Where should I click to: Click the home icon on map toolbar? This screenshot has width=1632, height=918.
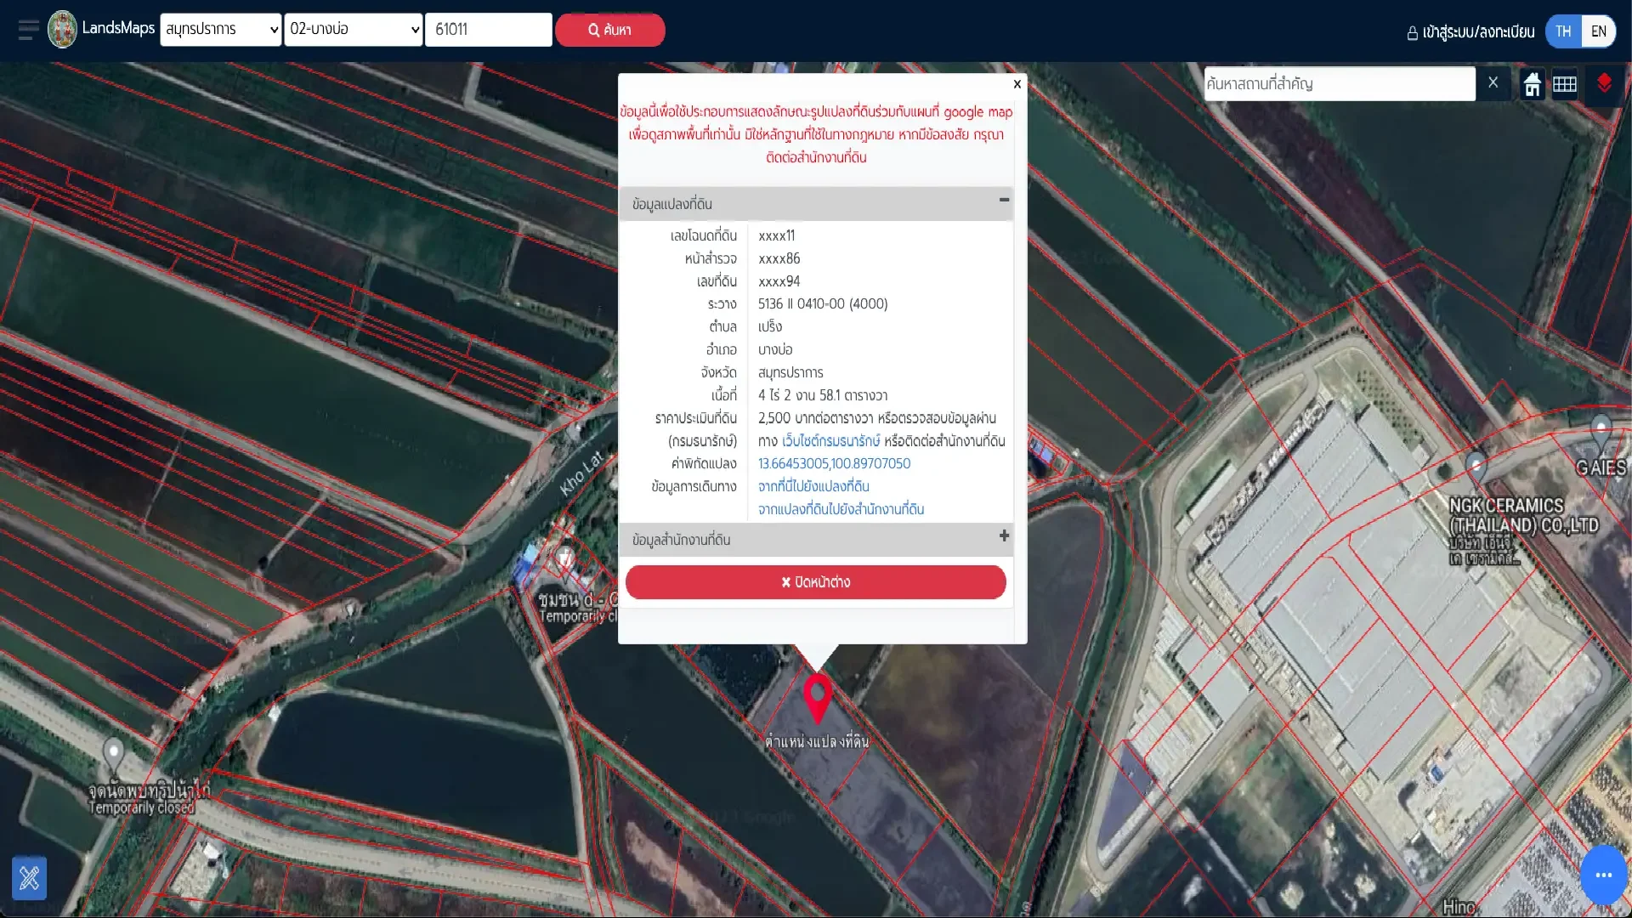1532,84
